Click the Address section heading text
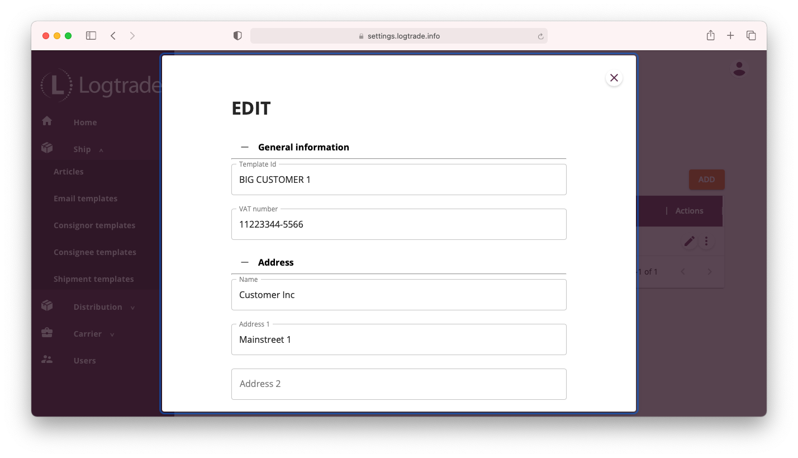The image size is (798, 458). point(276,262)
